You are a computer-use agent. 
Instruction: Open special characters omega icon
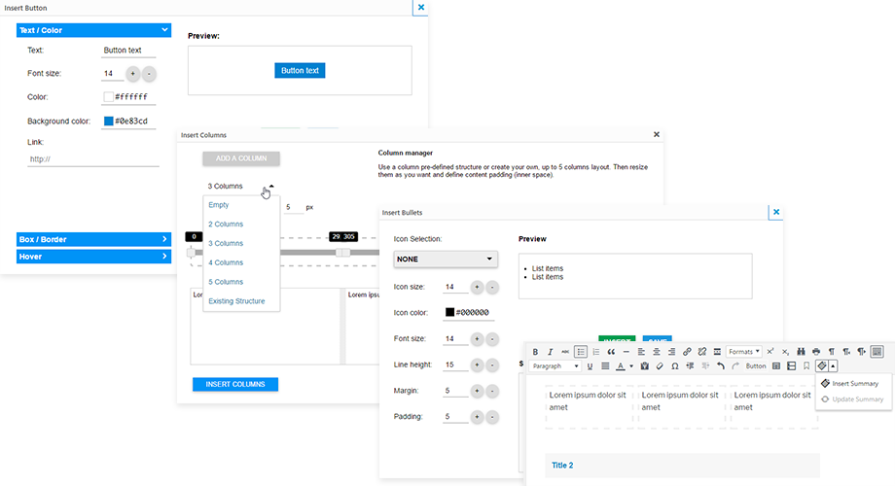pos(675,366)
